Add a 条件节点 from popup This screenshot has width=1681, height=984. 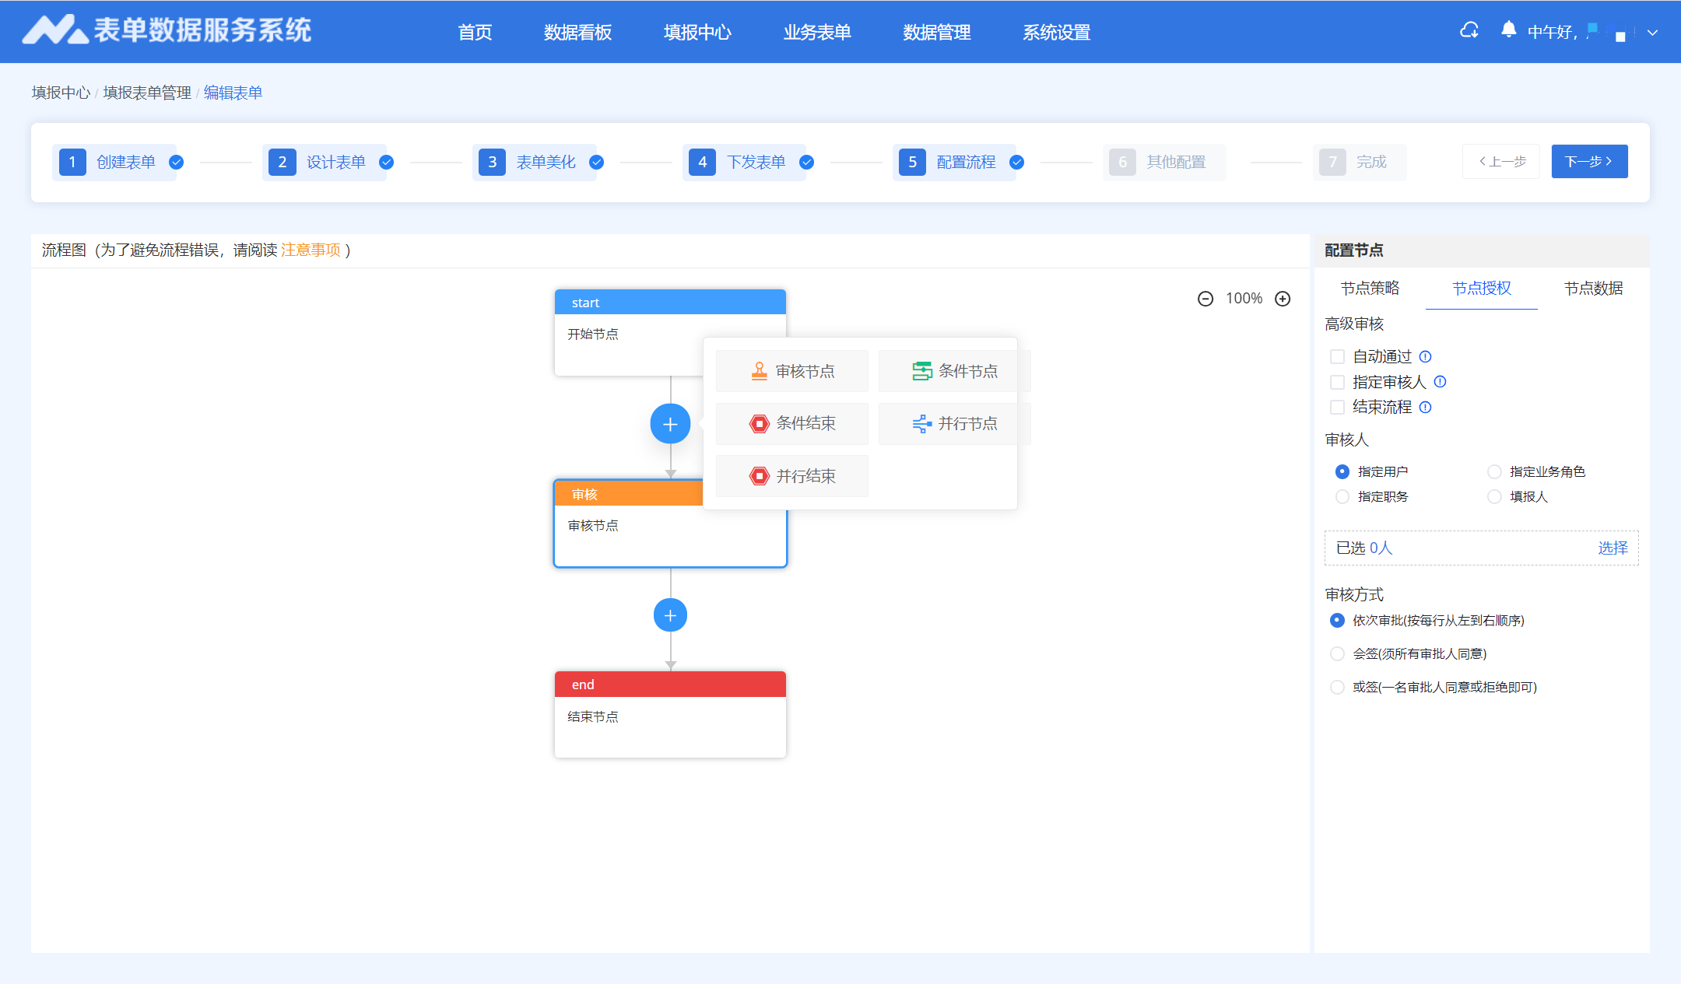tap(955, 371)
